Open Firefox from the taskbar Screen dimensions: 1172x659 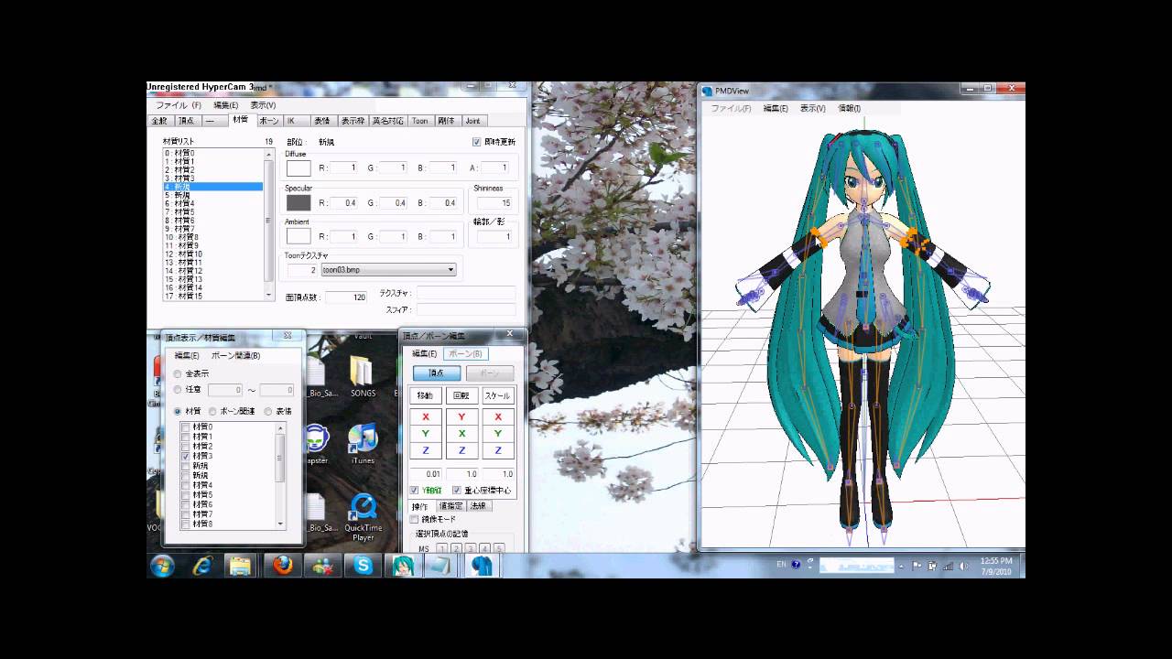(x=283, y=566)
